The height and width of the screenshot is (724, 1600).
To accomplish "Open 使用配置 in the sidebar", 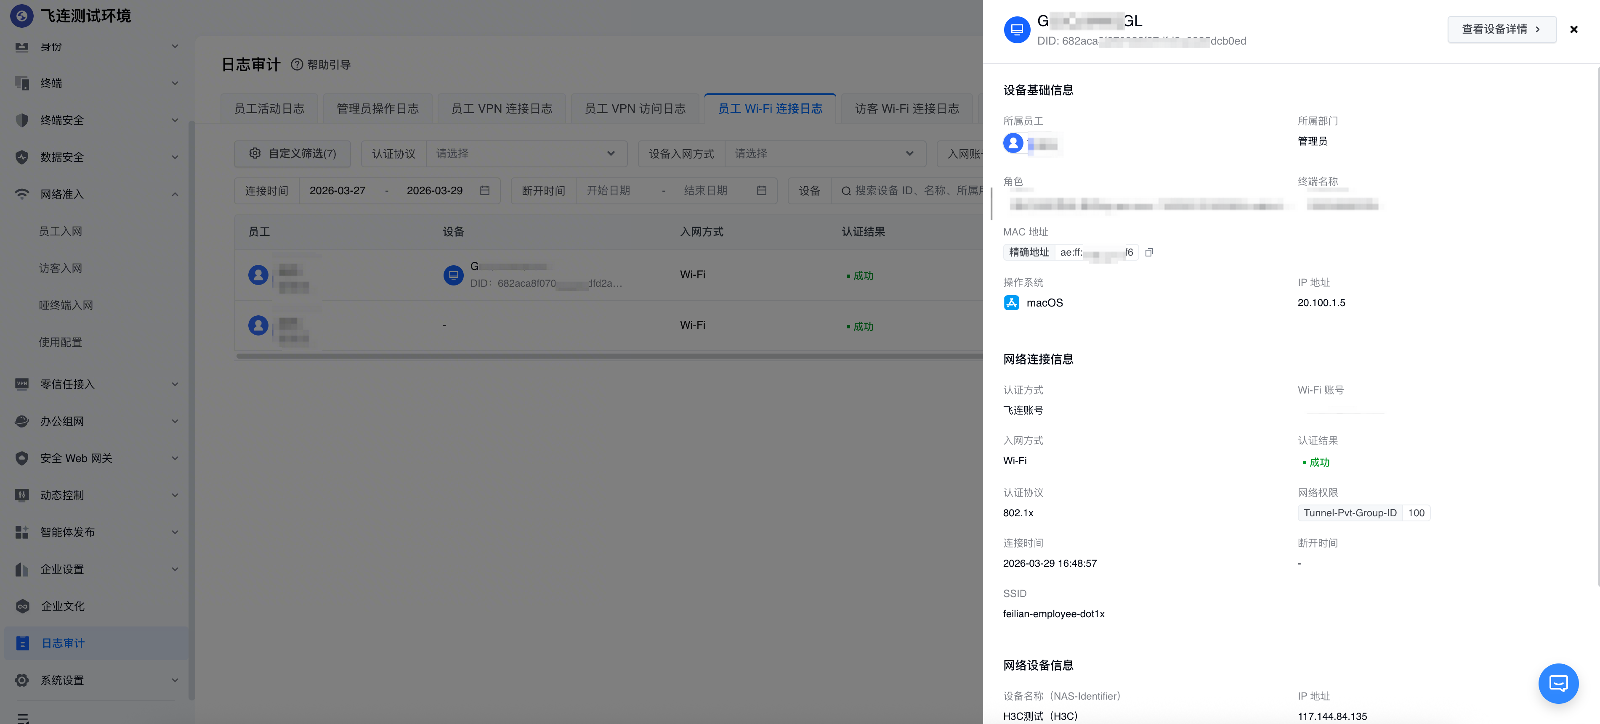I will [60, 343].
